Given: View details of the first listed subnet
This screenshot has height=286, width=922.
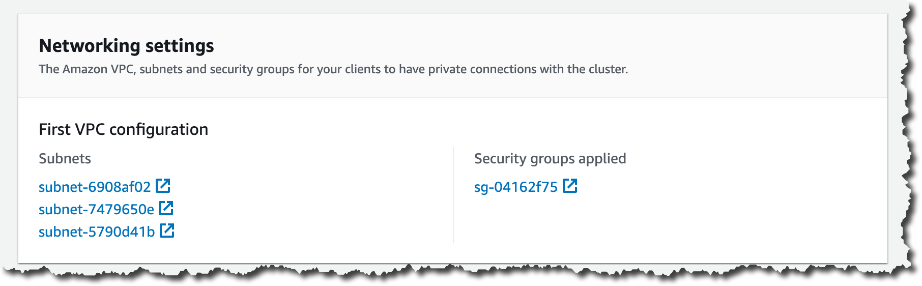Looking at the screenshot, I should pos(95,187).
